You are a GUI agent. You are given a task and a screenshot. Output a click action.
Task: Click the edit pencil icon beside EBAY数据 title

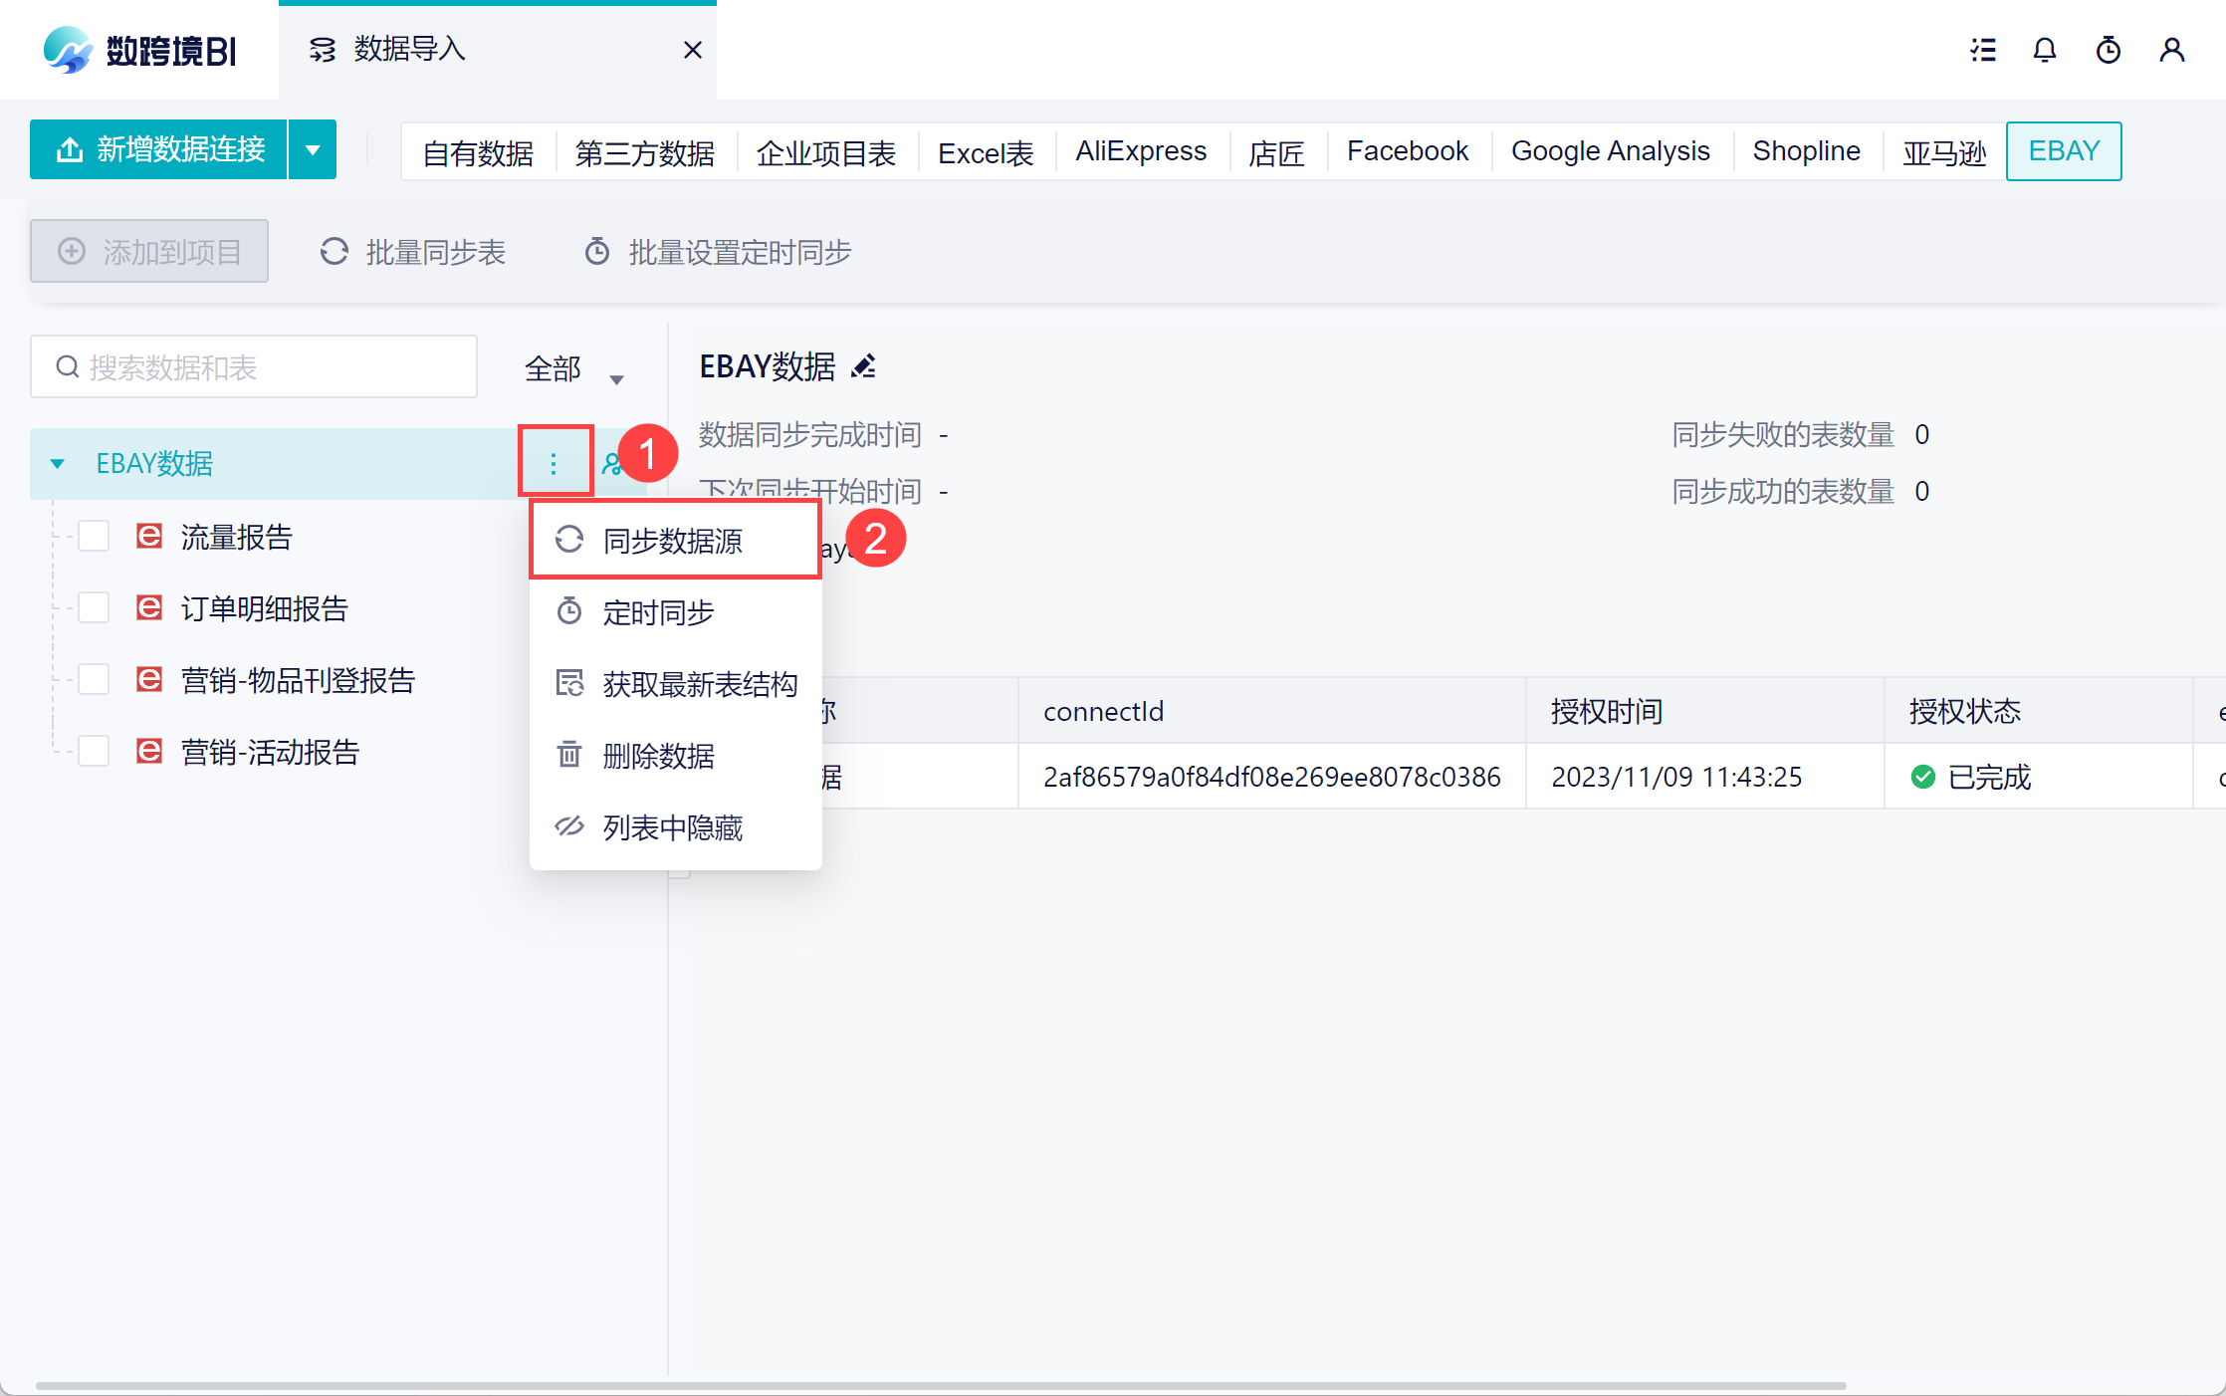click(x=863, y=366)
